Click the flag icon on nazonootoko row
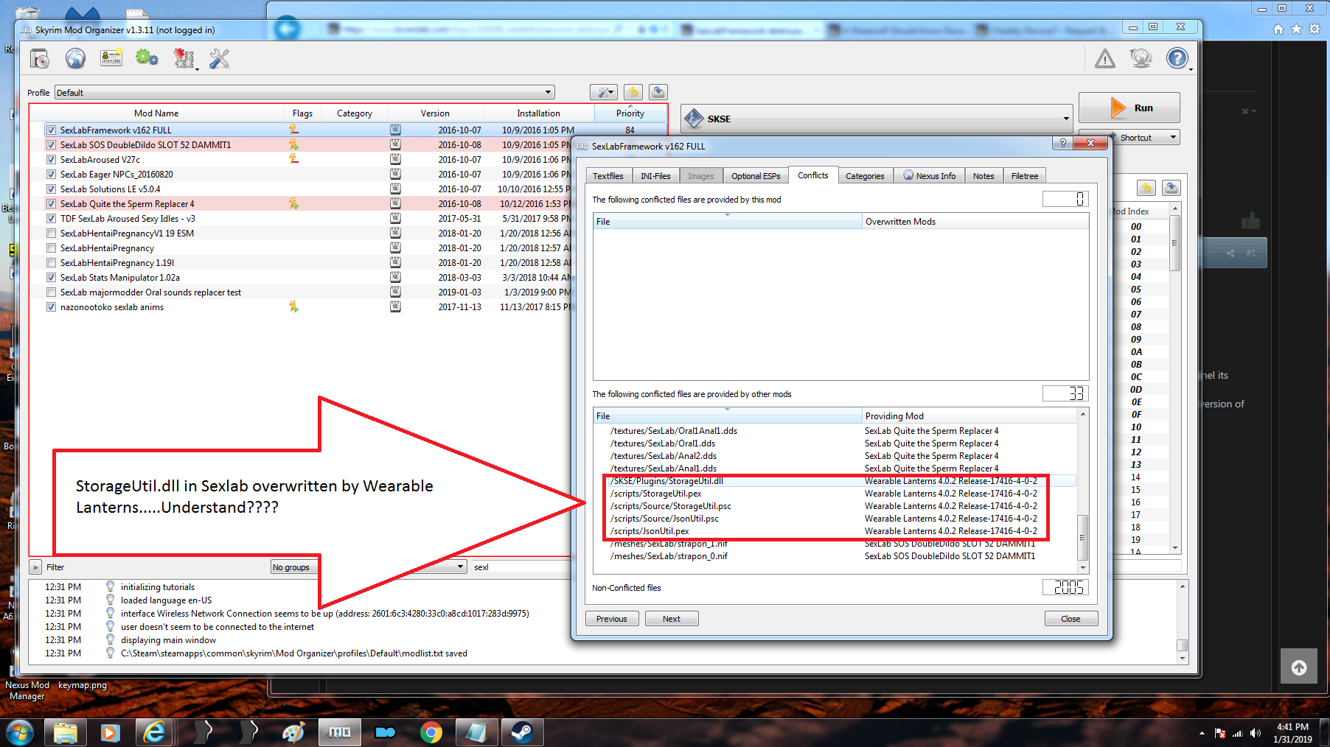 point(293,306)
